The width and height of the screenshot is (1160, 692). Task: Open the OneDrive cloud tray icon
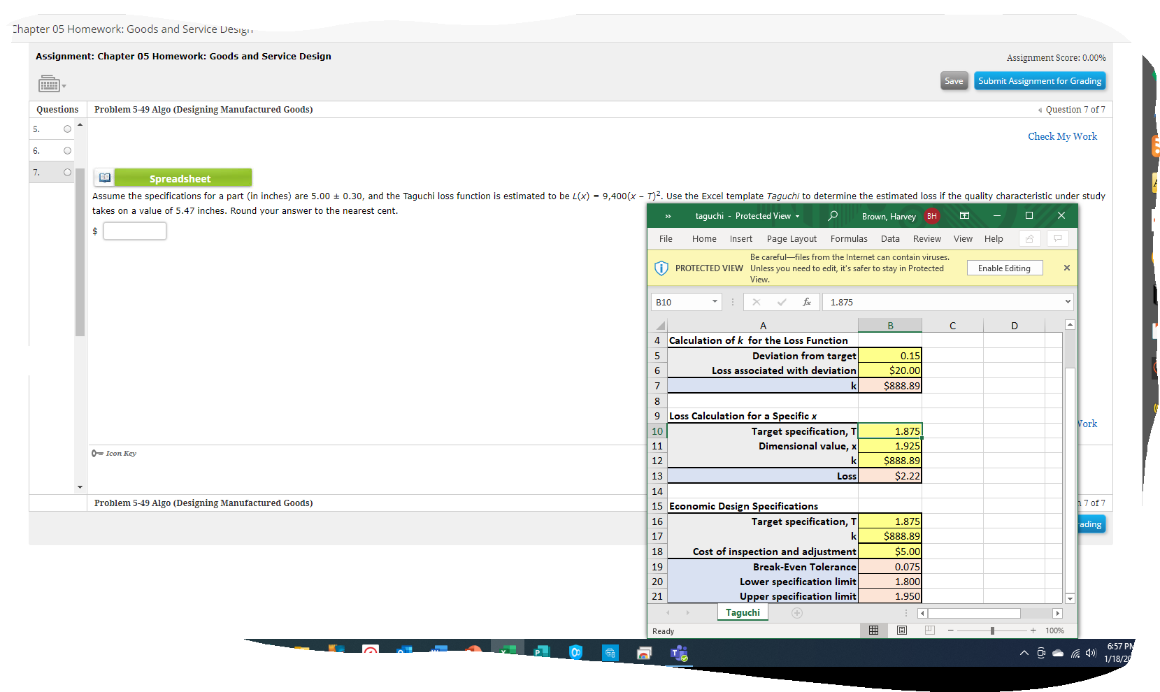(1058, 653)
